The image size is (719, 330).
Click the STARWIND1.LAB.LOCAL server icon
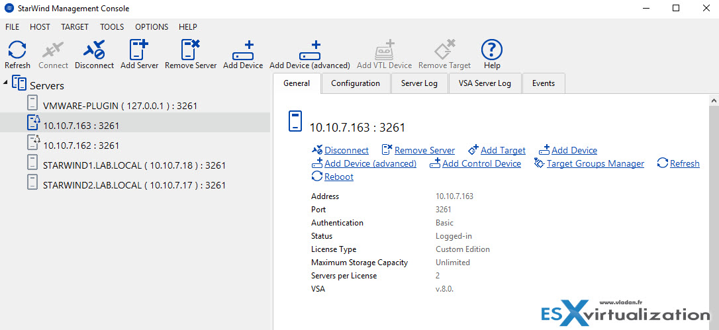32,163
